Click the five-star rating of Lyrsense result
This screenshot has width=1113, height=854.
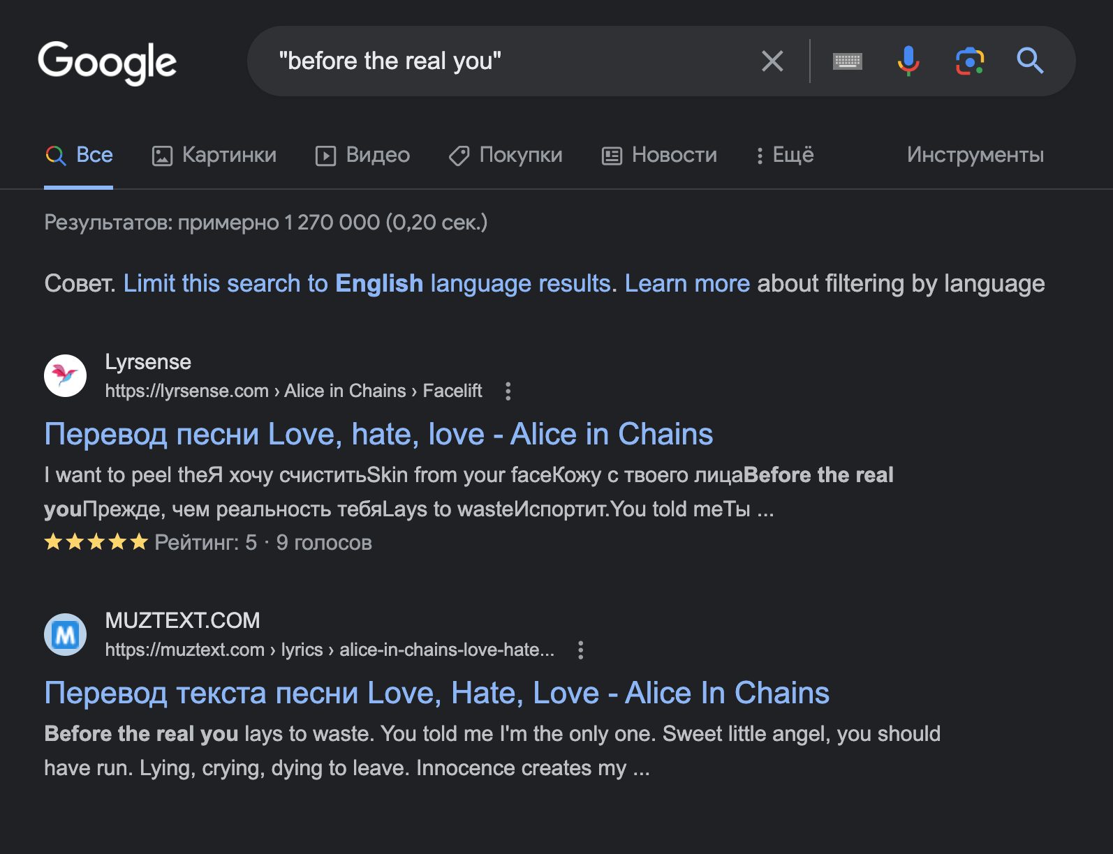pyautogui.click(x=96, y=542)
